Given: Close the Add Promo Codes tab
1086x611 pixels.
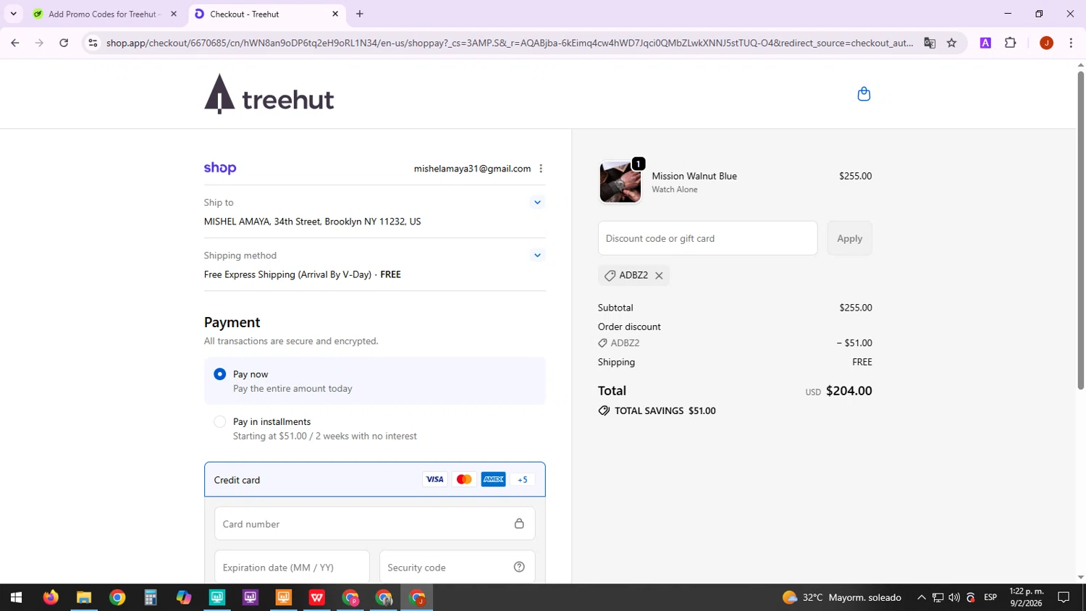Looking at the screenshot, I should tap(173, 14).
